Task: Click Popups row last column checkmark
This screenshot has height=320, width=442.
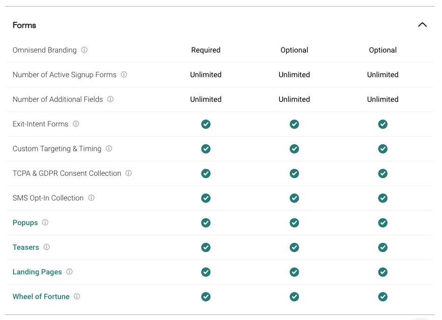Action: pyautogui.click(x=383, y=223)
